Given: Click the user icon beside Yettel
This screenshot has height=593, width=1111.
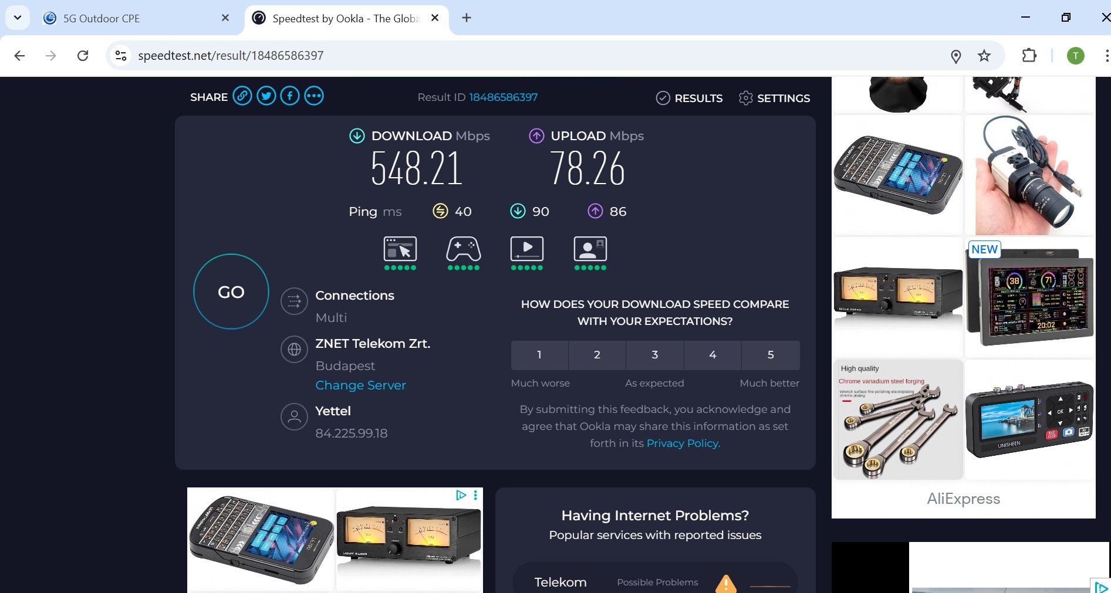Looking at the screenshot, I should tap(294, 417).
